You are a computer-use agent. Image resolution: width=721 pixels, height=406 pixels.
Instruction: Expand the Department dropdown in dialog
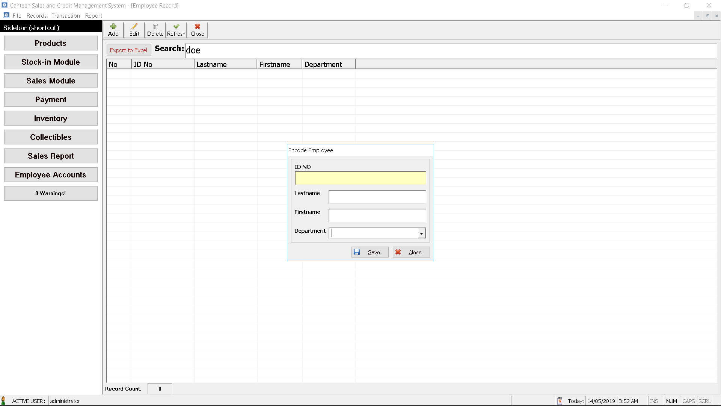pyautogui.click(x=421, y=233)
